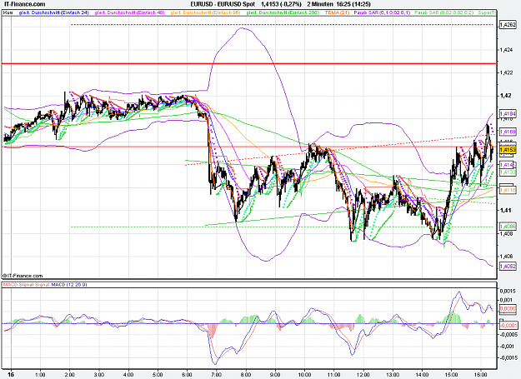
Task: Click the 10:00 time axis label
Action: pyautogui.click(x=304, y=375)
